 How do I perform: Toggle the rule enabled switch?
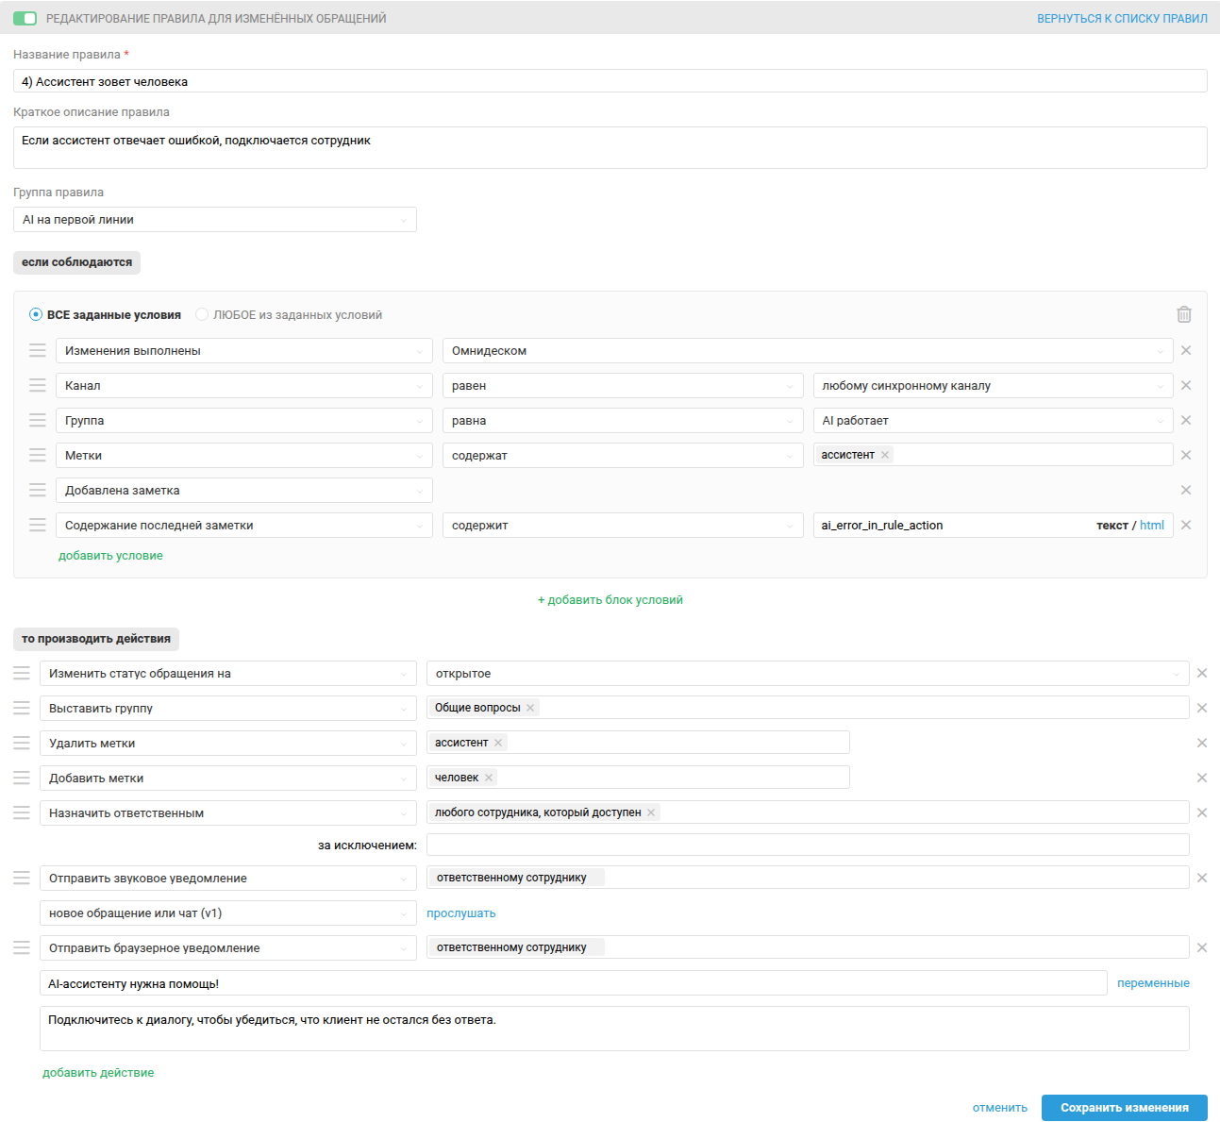point(25,18)
